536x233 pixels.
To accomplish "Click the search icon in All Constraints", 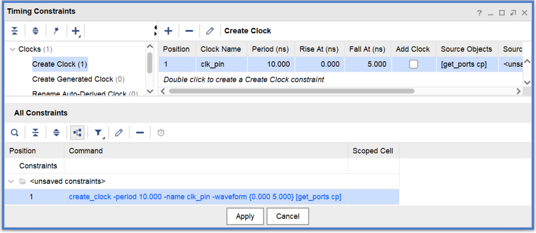I will tap(15, 133).
